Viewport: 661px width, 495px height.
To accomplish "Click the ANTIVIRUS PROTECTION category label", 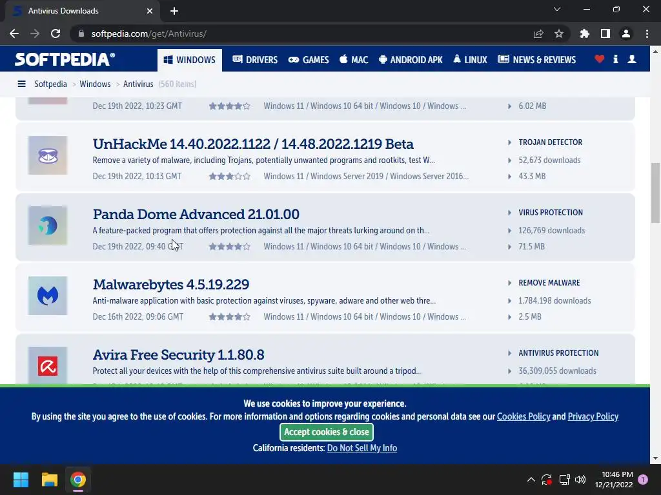I will point(558,353).
